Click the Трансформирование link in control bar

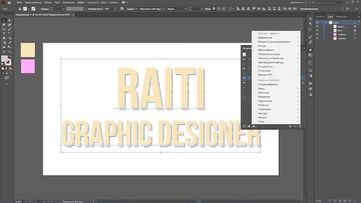coord(309,9)
